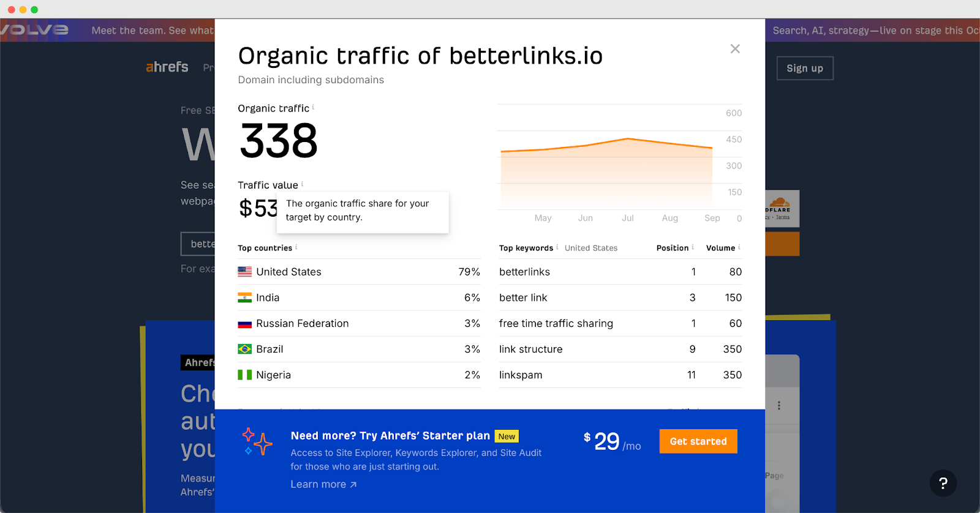The height and width of the screenshot is (513, 980).
Task: Click the New badge beside Starter plan
Action: (506, 436)
